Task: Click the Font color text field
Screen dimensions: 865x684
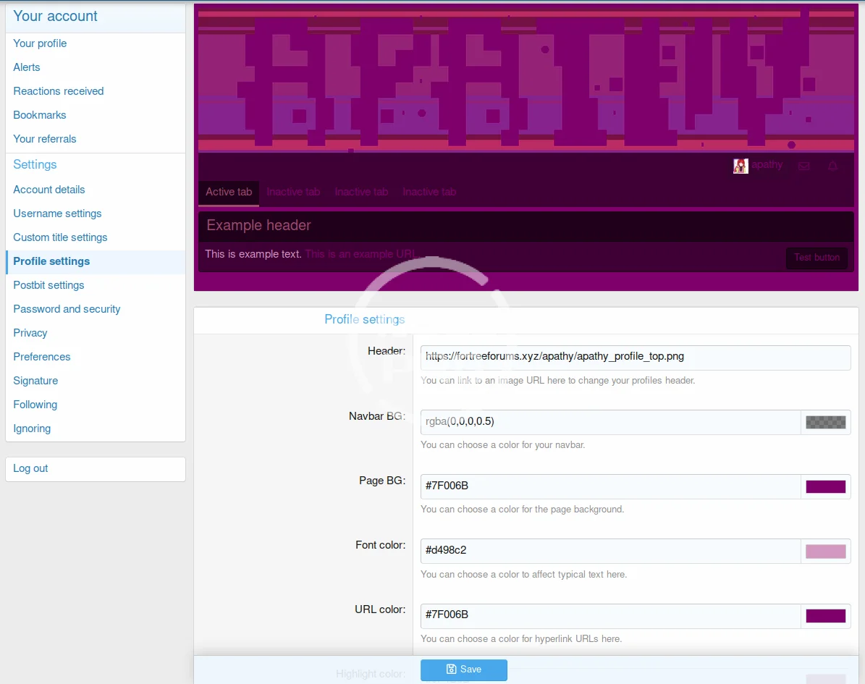Action: (610, 551)
